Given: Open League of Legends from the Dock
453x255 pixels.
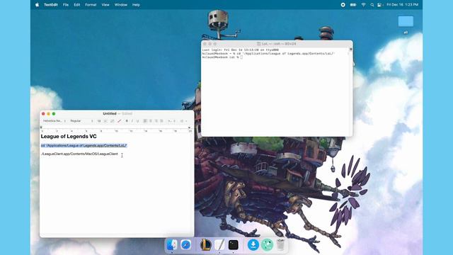Looking at the screenshot, I should tap(206, 245).
